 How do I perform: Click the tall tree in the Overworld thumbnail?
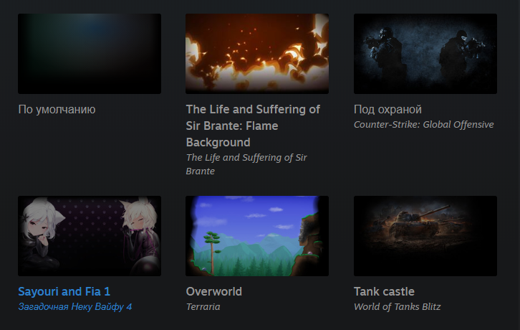coord(212,251)
